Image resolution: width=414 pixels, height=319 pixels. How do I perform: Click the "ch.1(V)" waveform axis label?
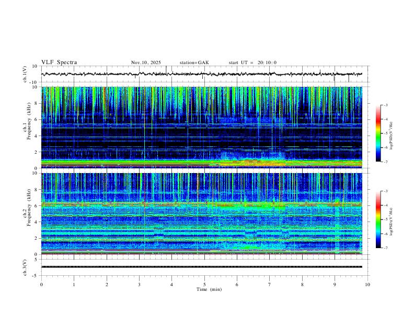click(25, 74)
